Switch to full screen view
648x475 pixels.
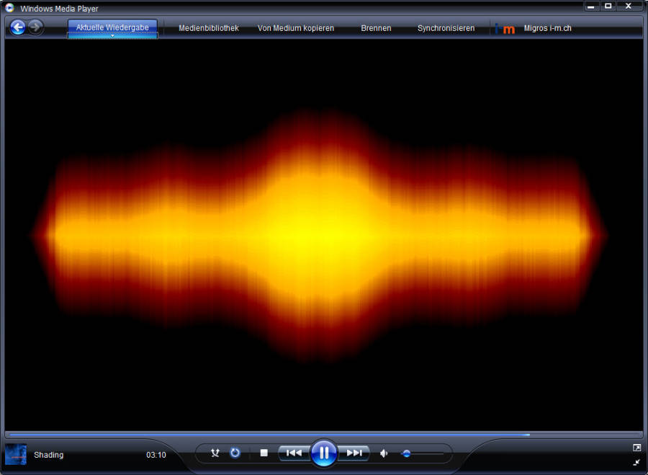636,448
